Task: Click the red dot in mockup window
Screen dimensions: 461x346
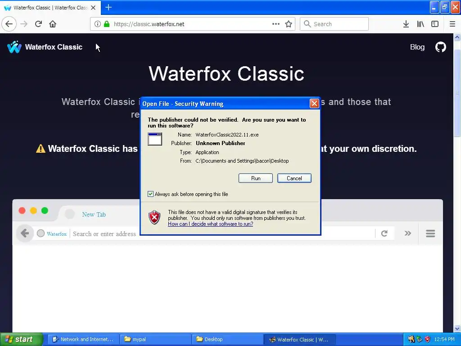Action: pyautogui.click(x=22, y=211)
